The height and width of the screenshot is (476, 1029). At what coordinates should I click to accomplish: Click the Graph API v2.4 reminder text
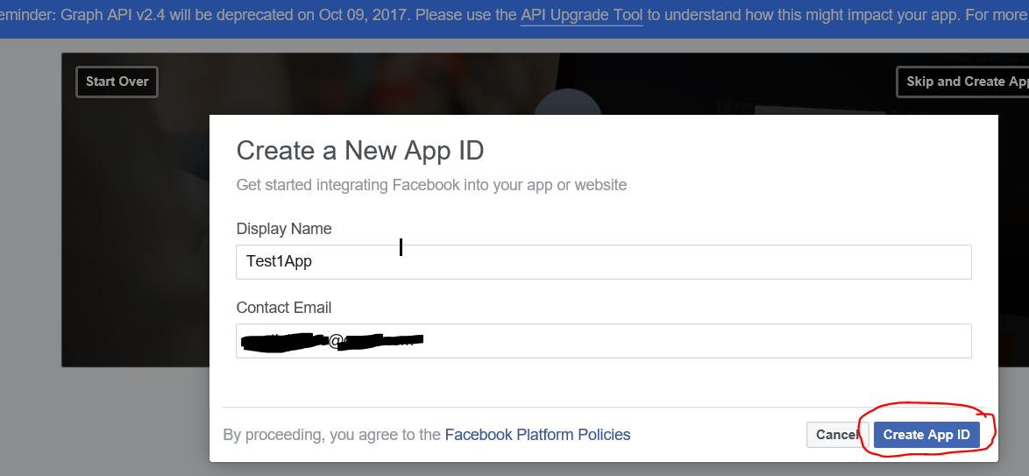[131, 16]
